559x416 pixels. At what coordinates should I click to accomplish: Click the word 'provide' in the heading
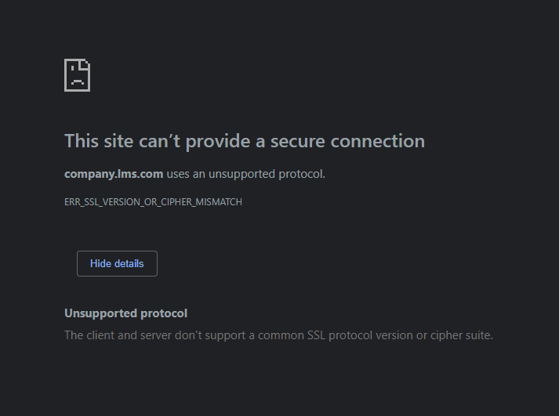(x=218, y=141)
